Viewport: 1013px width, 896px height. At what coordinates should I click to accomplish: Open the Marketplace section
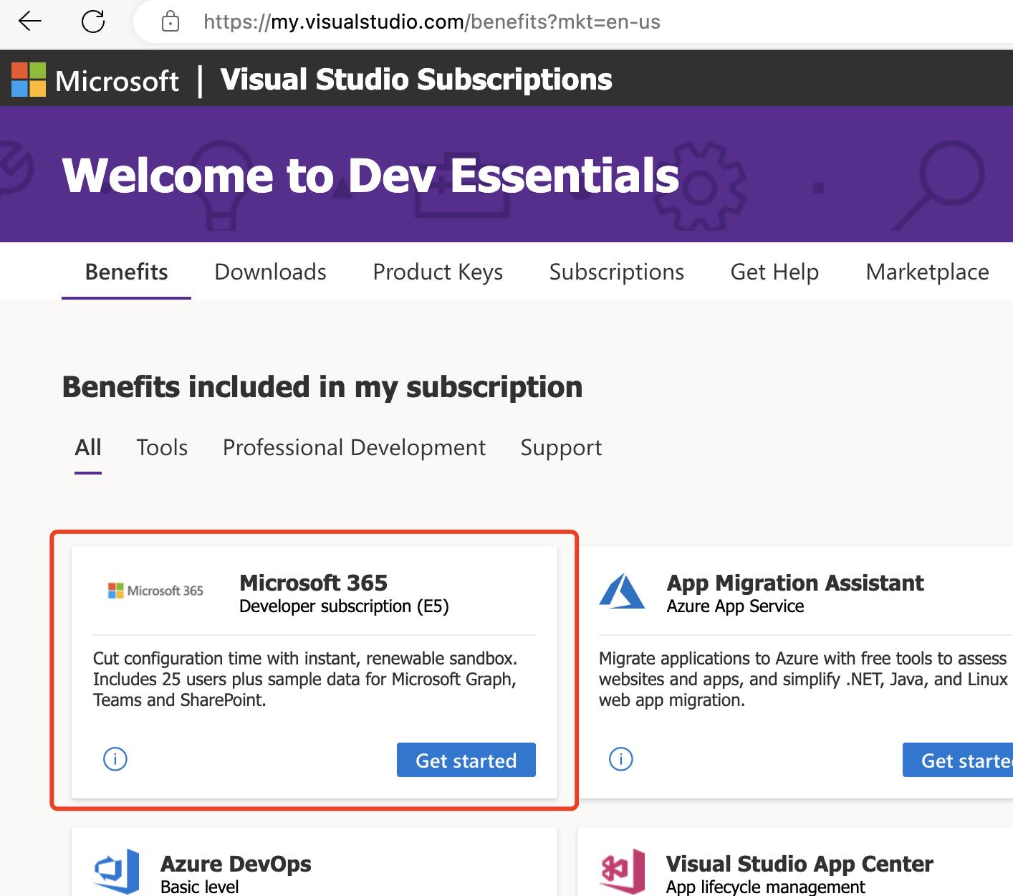[927, 272]
